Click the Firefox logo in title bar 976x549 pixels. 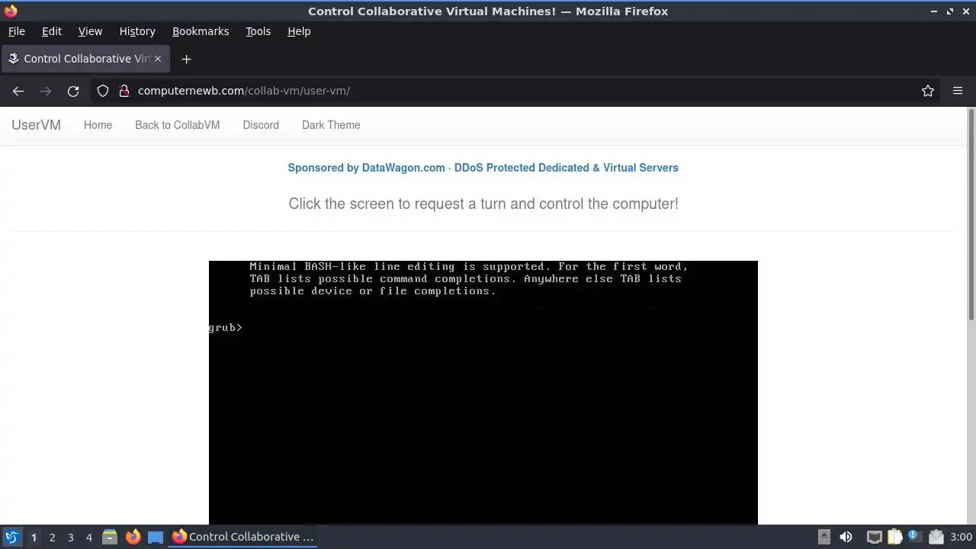[11, 11]
